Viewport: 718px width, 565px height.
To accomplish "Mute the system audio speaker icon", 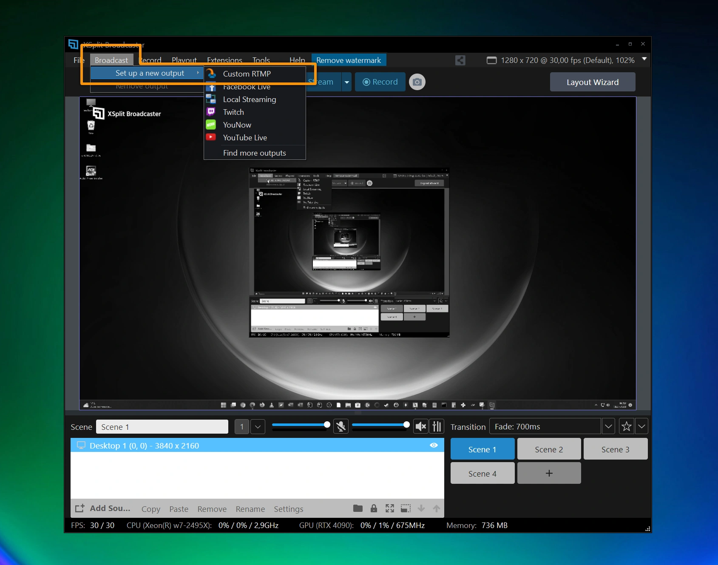I will pos(420,426).
